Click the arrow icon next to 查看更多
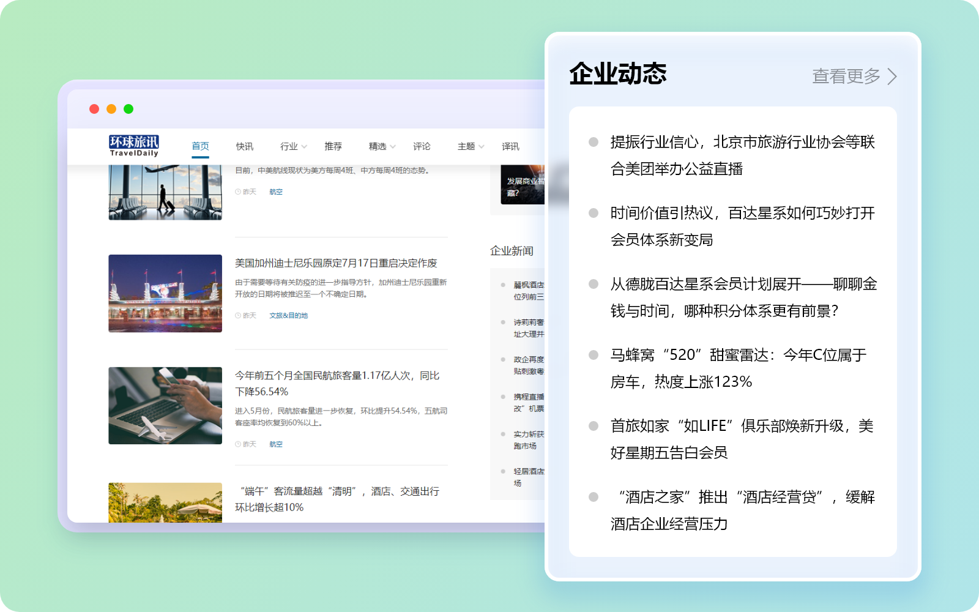Viewport: 979px width, 612px height. coord(893,76)
